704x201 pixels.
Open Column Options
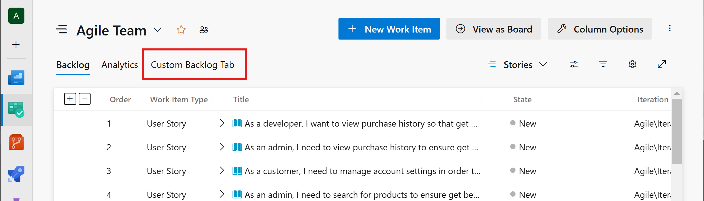[600, 29]
